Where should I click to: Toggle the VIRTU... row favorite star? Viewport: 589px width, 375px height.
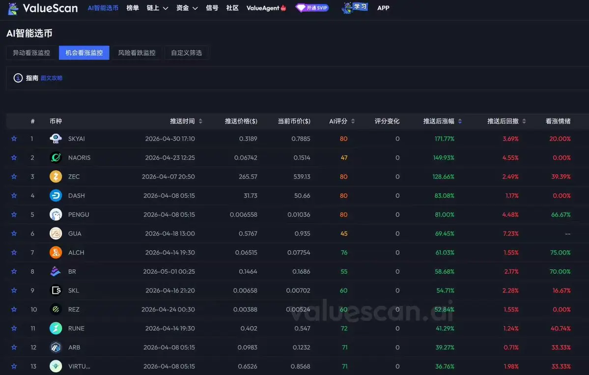click(x=14, y=366)
